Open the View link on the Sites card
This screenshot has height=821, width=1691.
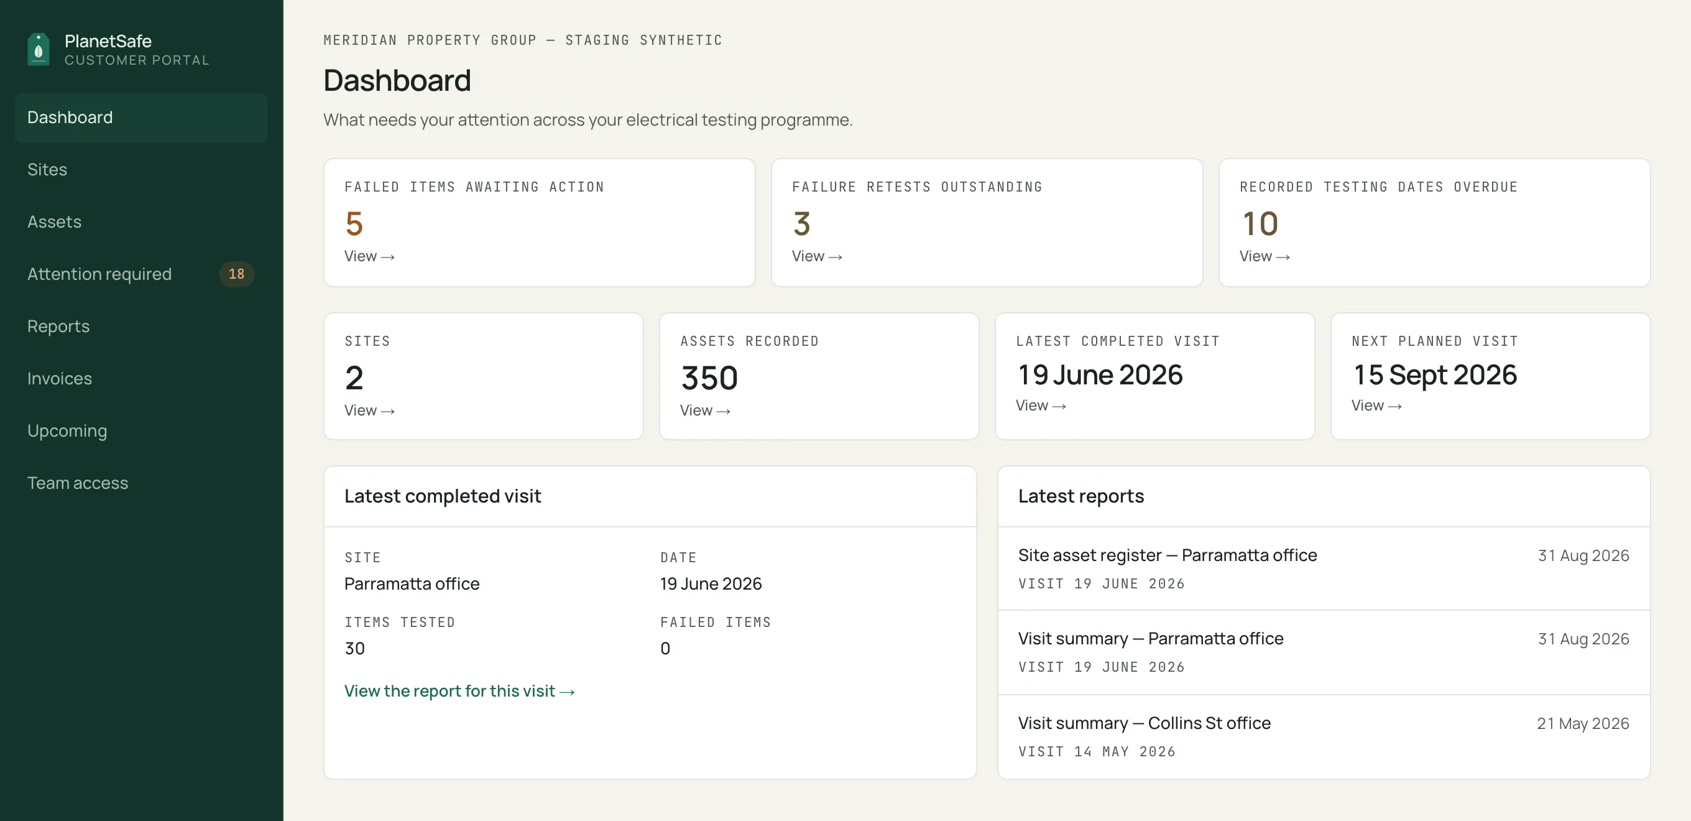point(369,410)
